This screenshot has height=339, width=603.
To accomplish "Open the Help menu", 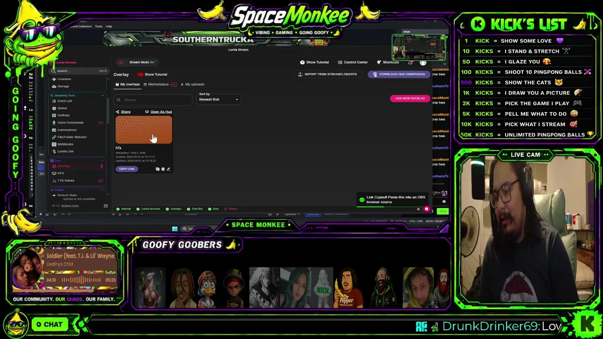I will (x=109, y=26).
